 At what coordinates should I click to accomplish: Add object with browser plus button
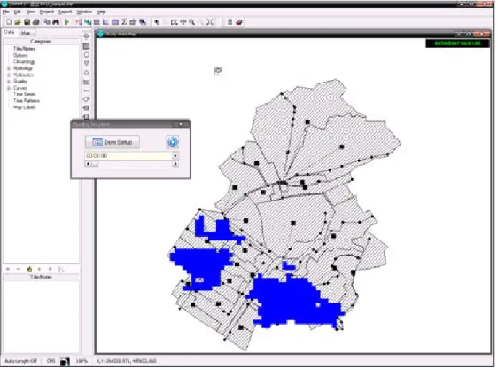pyautogui.click(x=8, y=270)
